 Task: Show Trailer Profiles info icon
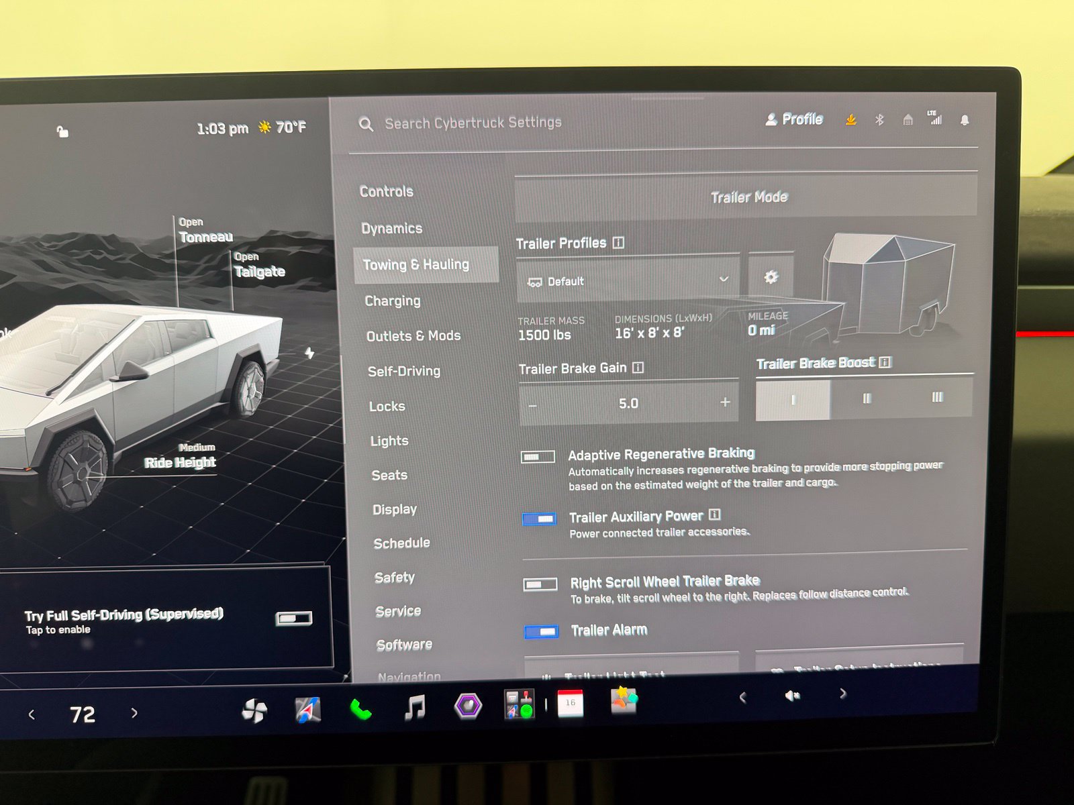click(618, 243)
